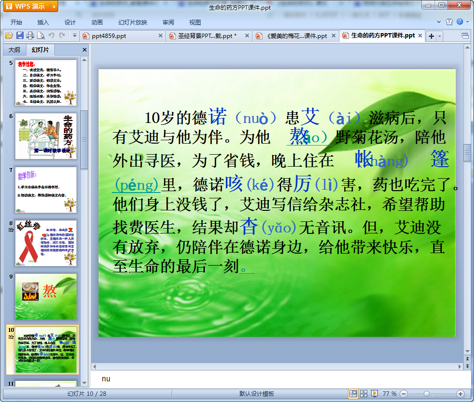Open print preview icon
Viewport: 474px width, 402px height.
coord(40,36)
